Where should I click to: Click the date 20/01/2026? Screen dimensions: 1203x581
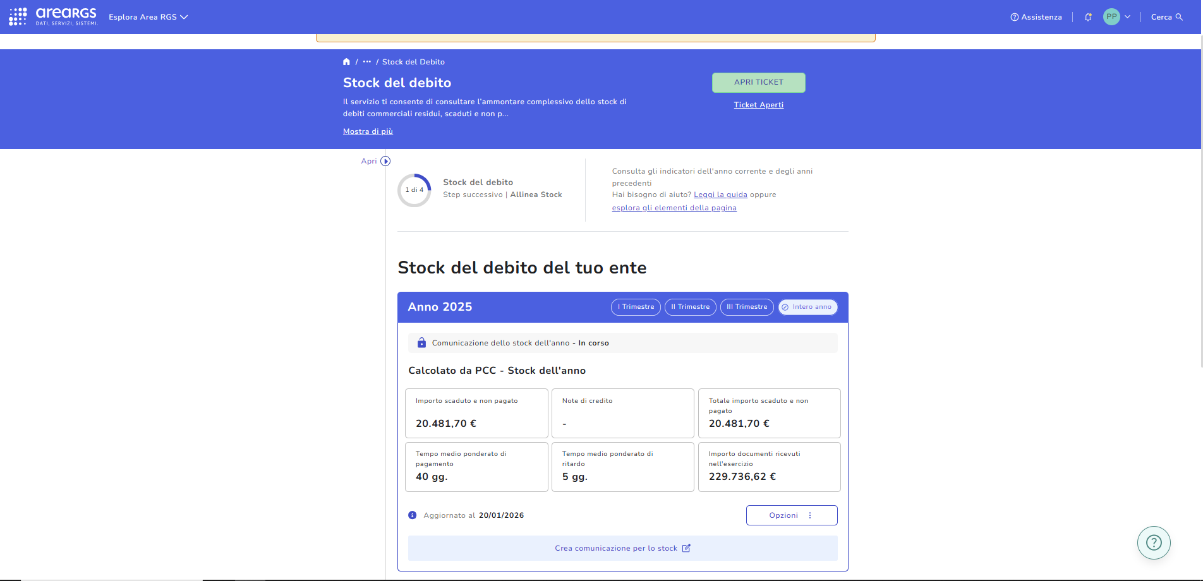pos(501,515)
